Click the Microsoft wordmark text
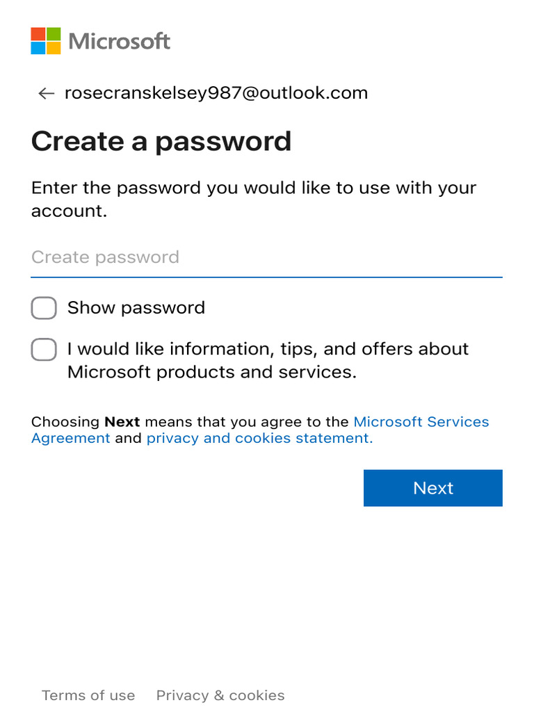Image resolution: width=534 pixels, height=712 pixels. 120,41
